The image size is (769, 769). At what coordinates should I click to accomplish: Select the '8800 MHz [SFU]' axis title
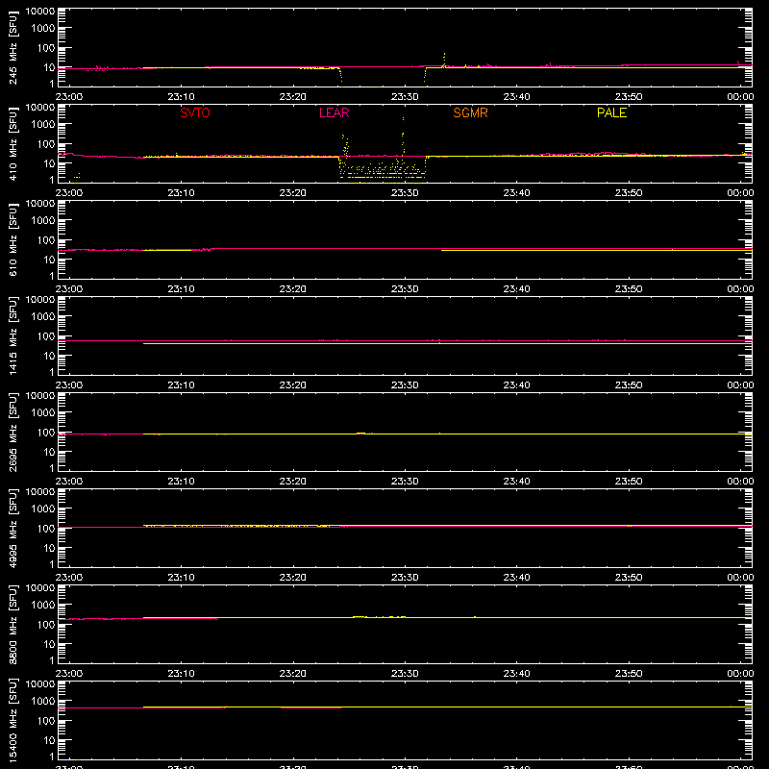[x=12, y=624]
